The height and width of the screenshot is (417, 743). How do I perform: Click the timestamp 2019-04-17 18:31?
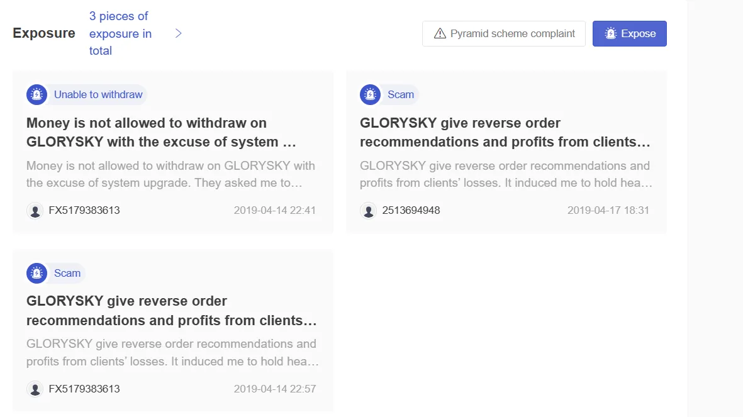tap(608, 211)
